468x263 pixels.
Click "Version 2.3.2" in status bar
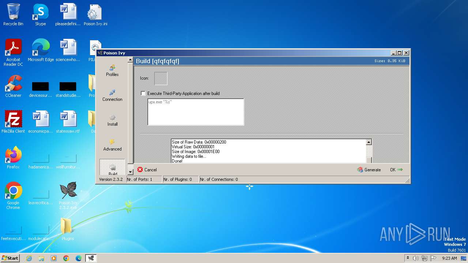tap(111, 179)
